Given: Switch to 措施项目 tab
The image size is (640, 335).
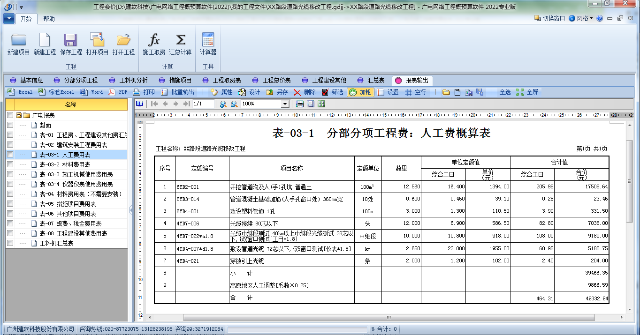Looking at the screenshot, I should click(175, 81).
